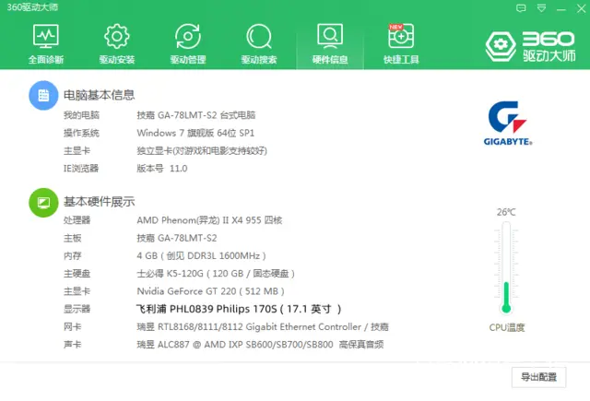Select the 飞利浦 PHL0839 Philips 170S monitor entry
The width and height of the screenshot is (590, 401).
[x=239, y=309]
